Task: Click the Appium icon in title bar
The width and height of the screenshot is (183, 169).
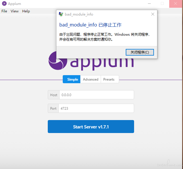Action: point(4,3)
